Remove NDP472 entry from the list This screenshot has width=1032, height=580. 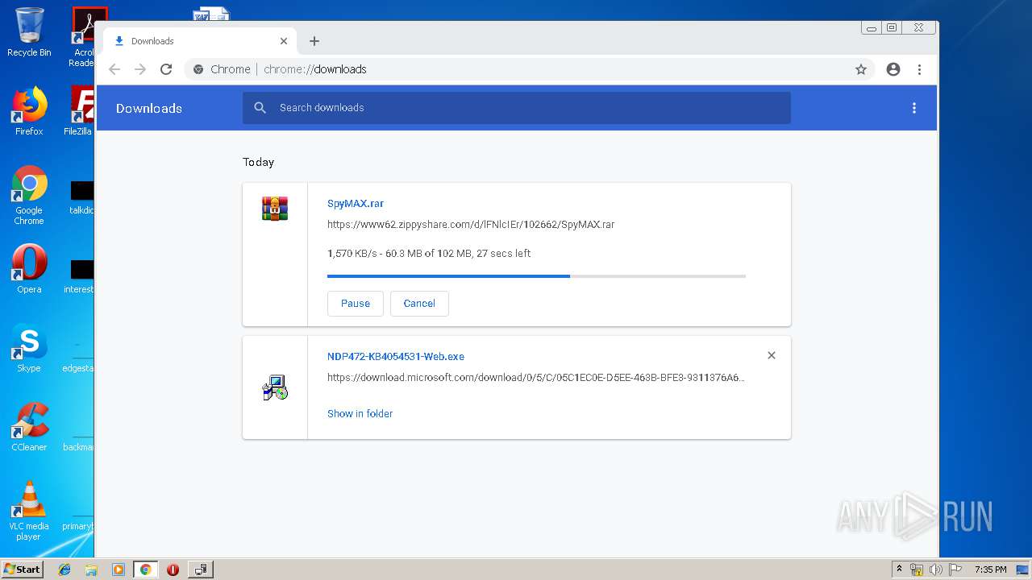pos(772,355)
